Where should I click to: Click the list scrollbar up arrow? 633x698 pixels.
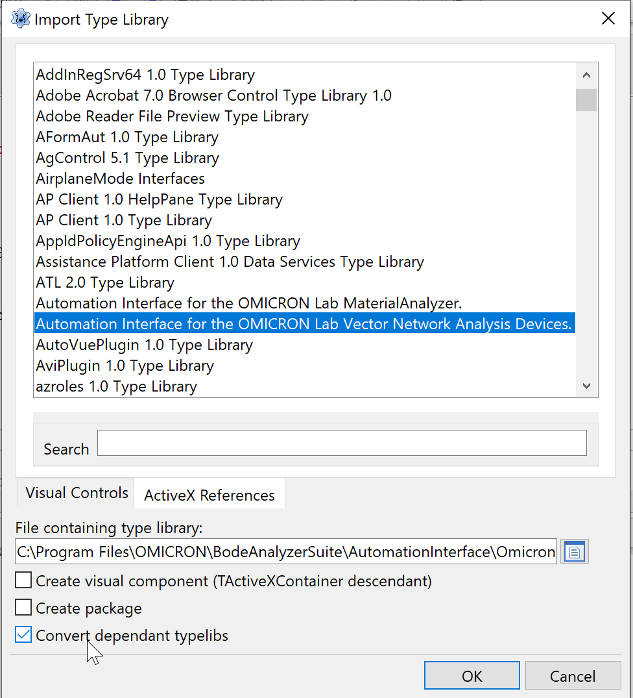pyautogui.click(x=586, y=75)
